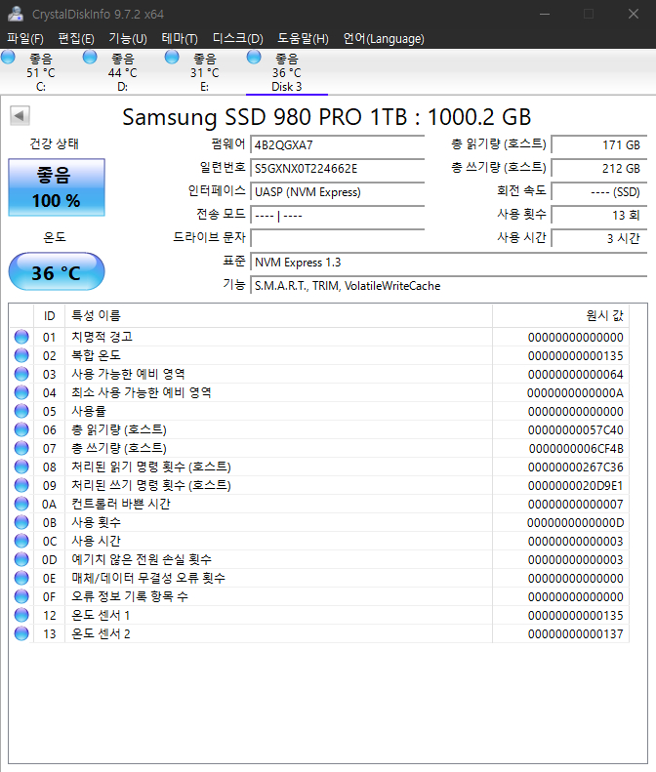Screen dimensions: 656x772
Task: Open the 테마(T) menu
Action: [x=180, y=38]
